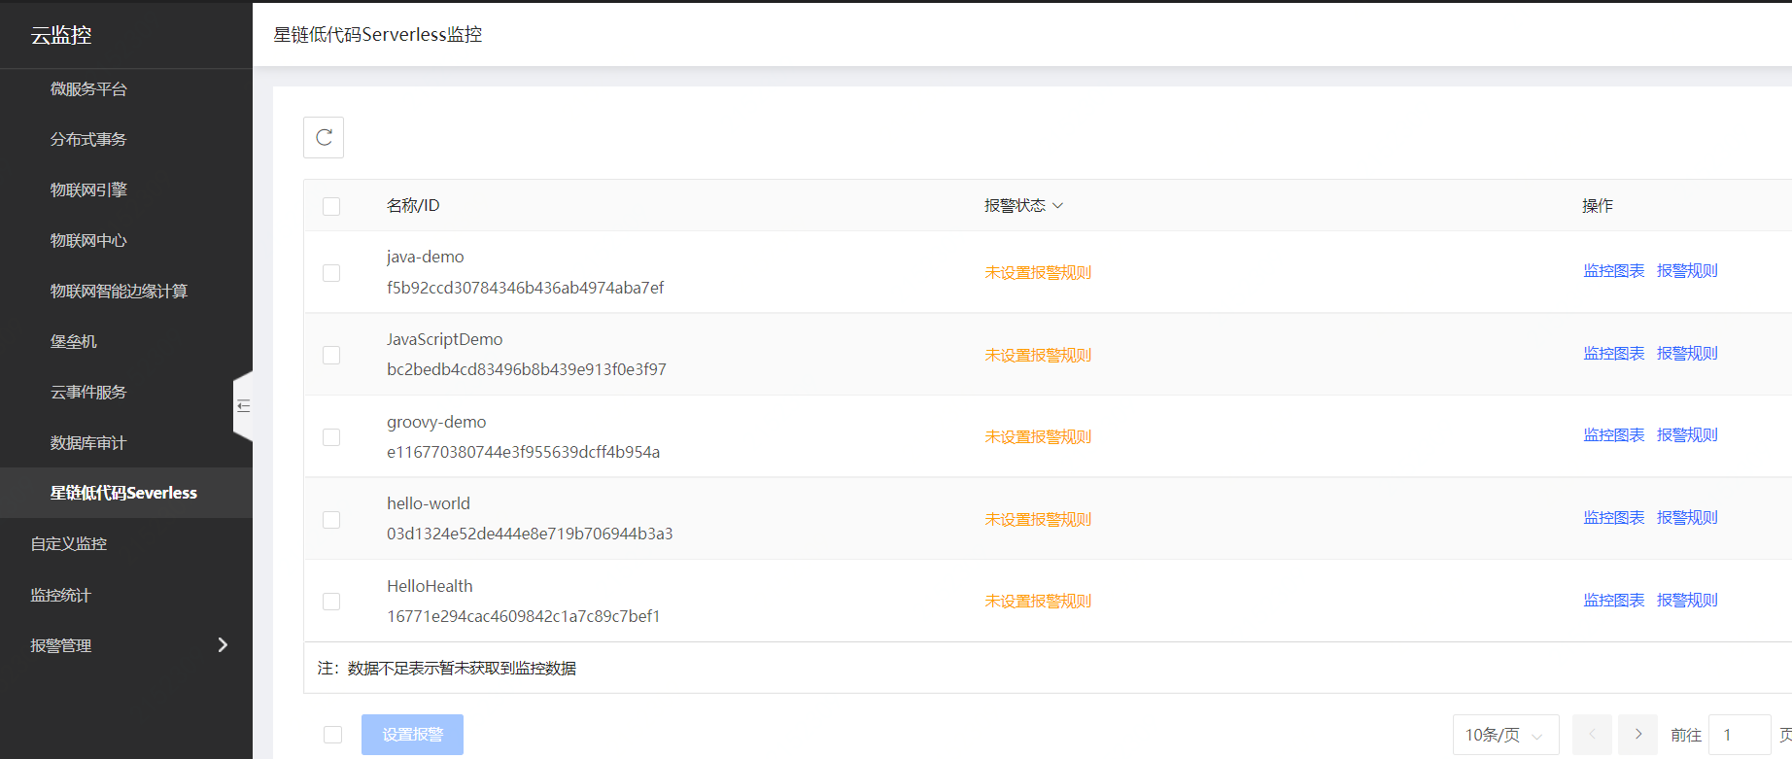
Task: Click 未设置报警规则 status for HelloHealth
Action: click(x=1038, y=602)
